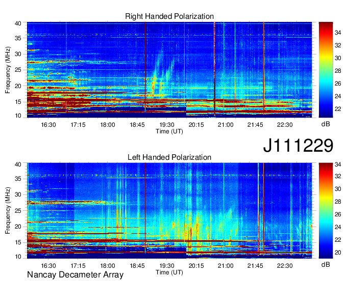Click the 40 MHz frequency tick of the Right Handed plot
This screenshot has width=347, height=281.
tap(18, 23)
